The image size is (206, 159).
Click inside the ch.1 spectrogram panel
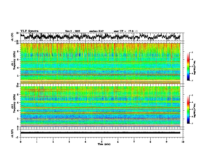click(100, 63)
